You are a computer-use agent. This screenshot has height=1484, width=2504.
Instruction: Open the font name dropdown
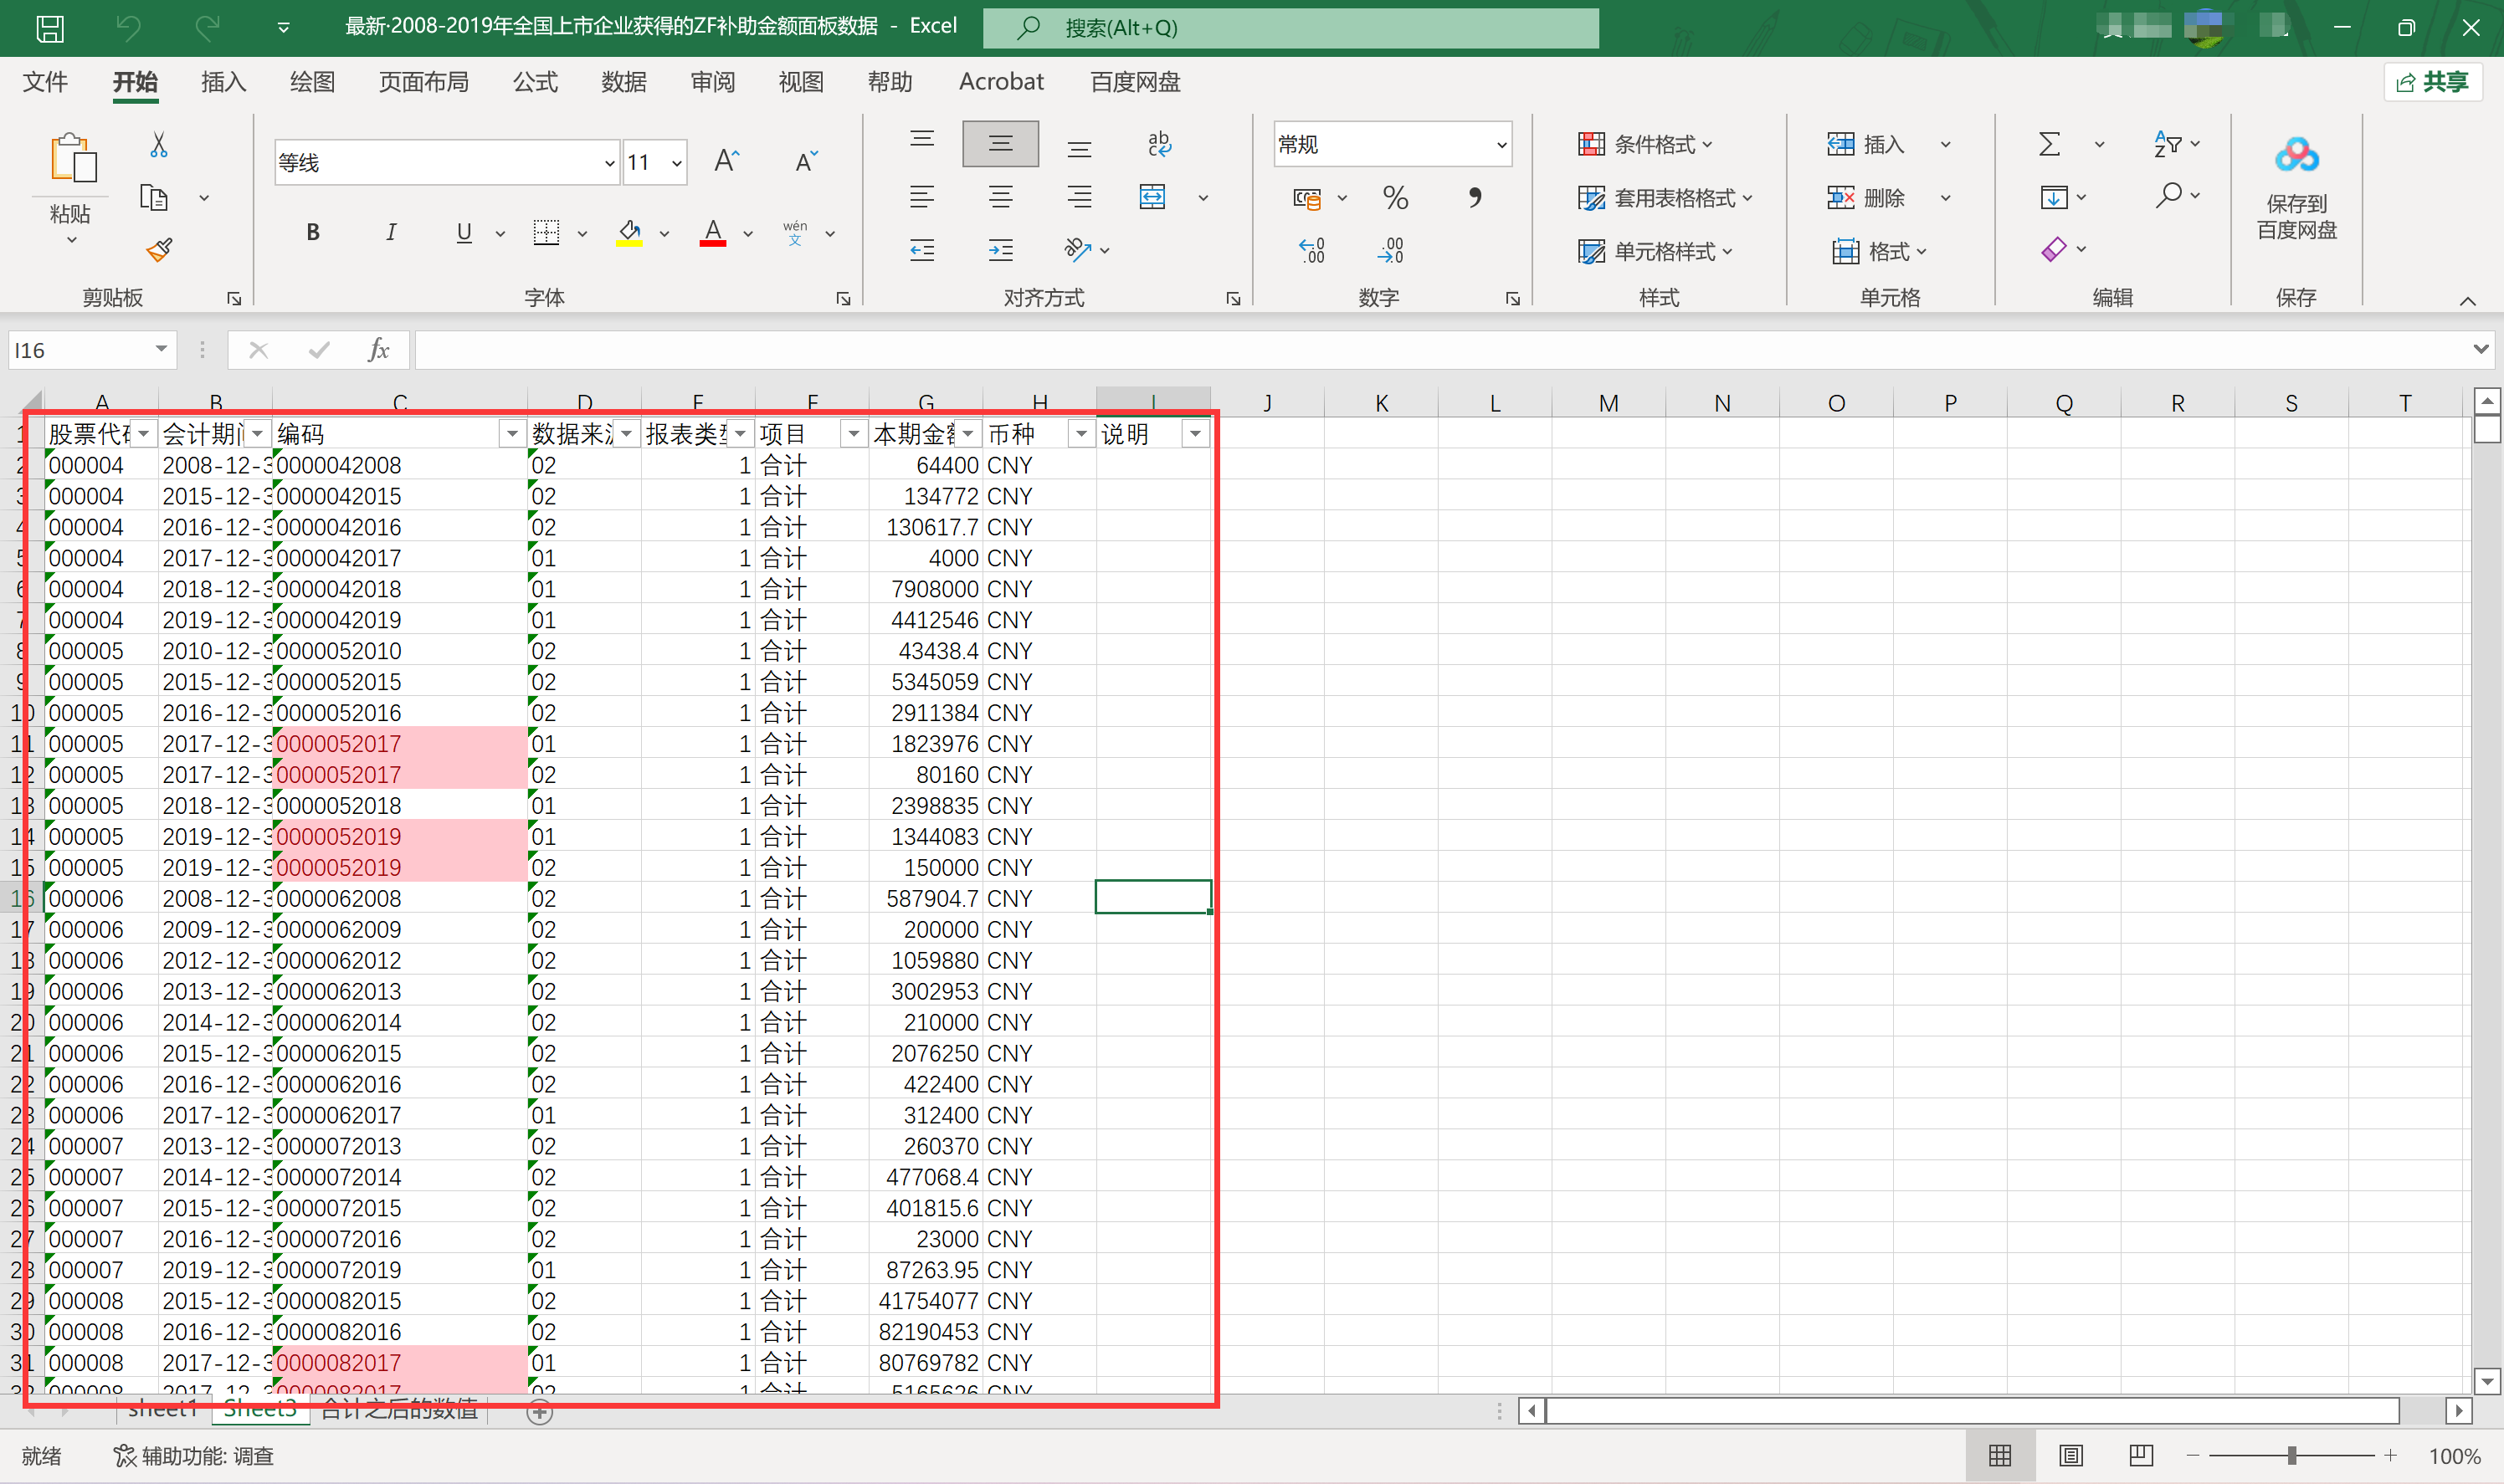coord(609,163)
